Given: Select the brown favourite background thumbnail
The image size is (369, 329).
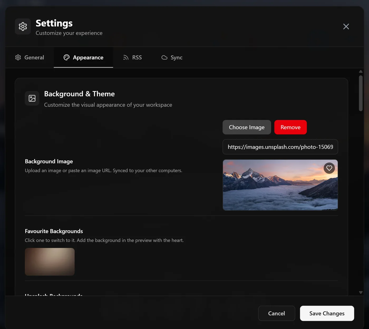Looking at the screenshot, I should (50, 262).
